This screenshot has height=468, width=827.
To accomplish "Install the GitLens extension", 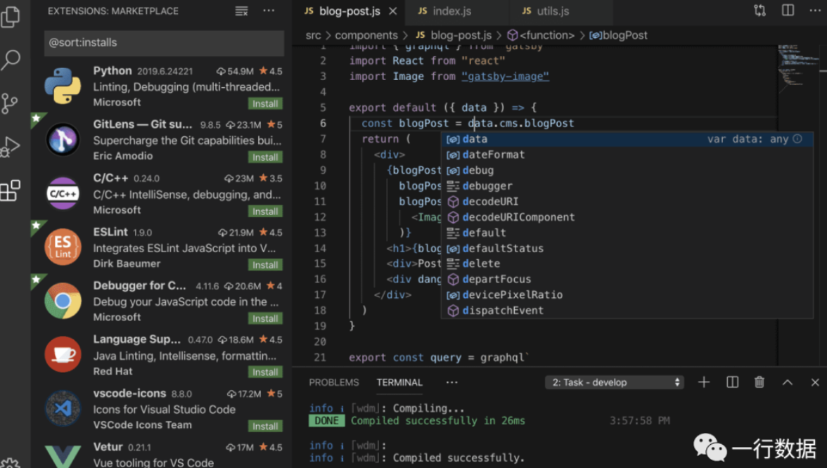I will coord(265,157).
